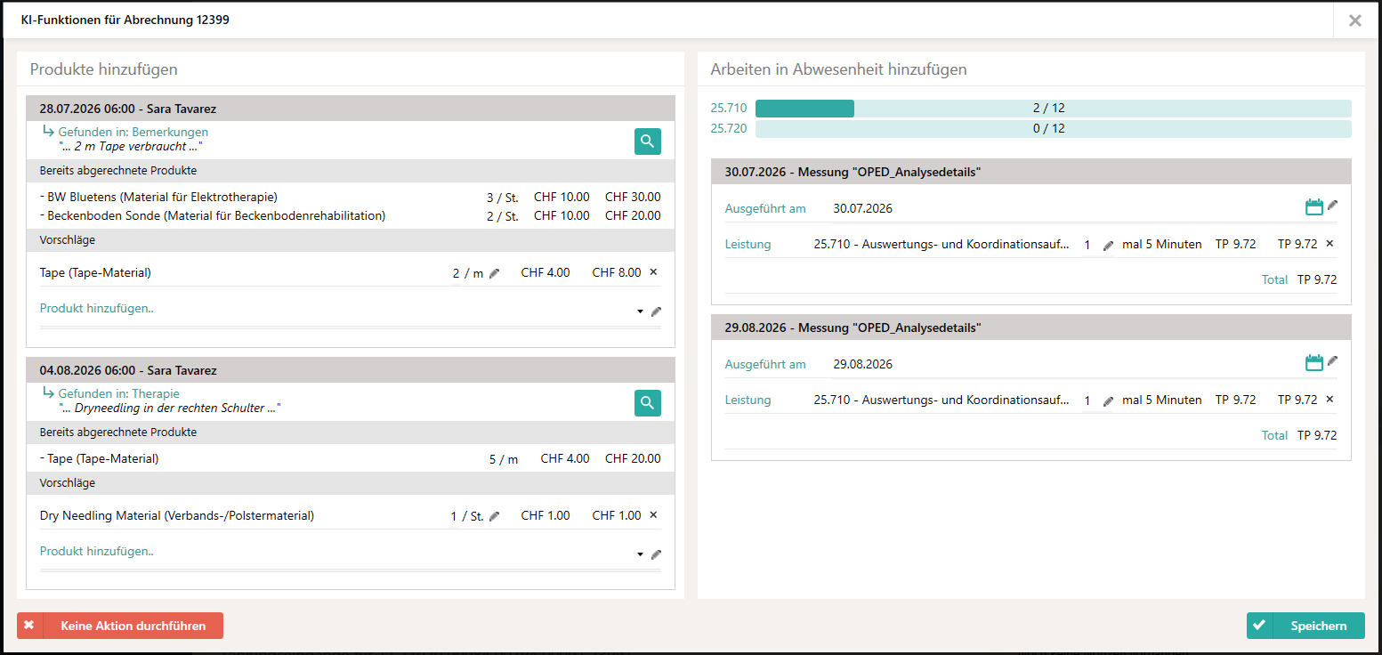Edit Leistung count pencil in 29.08.2026 block
Image resolution: width=1382 pixels, height=655 pixels.
coord(1108,401)
